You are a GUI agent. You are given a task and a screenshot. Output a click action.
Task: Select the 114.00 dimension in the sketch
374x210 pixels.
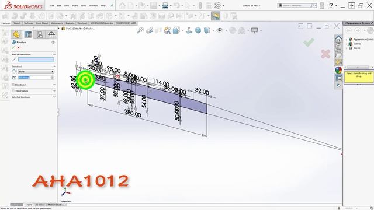tap(161, 83)
